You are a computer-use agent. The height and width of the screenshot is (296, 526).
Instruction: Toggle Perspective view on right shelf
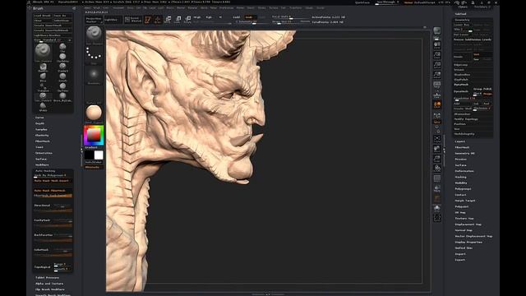(x=436, y=85)
